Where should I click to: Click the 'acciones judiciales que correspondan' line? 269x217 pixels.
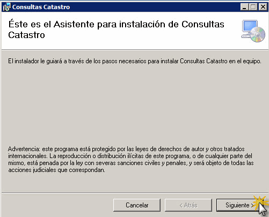[56, 170]
